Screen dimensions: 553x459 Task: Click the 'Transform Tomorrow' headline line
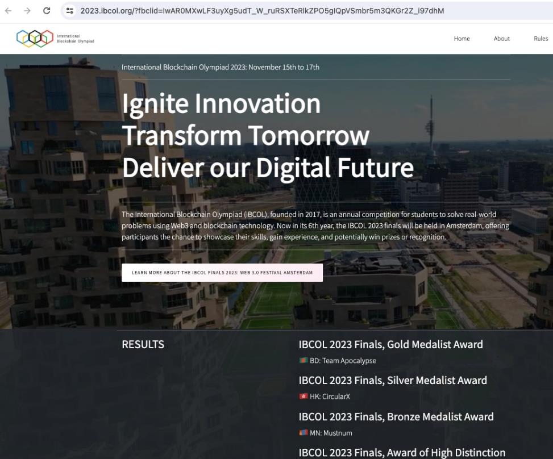pos(246,135)
